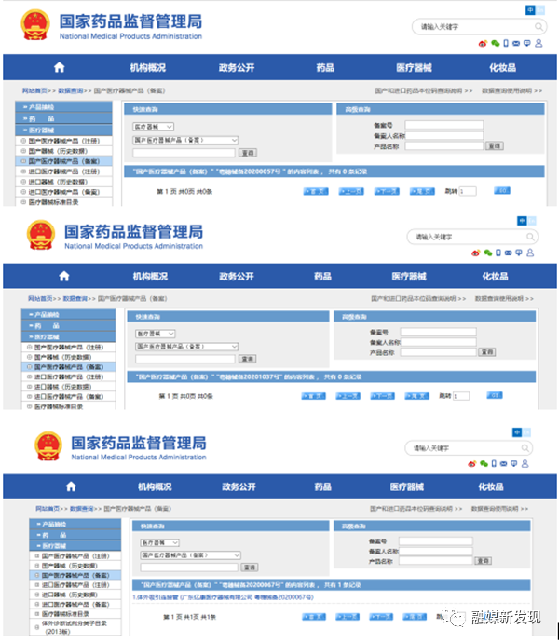Click 上一页 pagination button on the 20200067 page
The height and width of the screenshot is (643, 559).
(348, 617)
